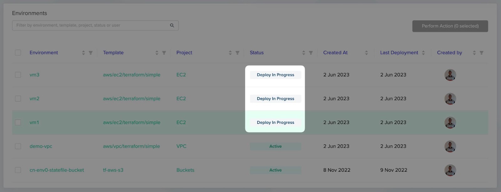Check the box for cn-env0-statefile-bucket row
This screenshot has width=501, height=192.
[18, 170]
